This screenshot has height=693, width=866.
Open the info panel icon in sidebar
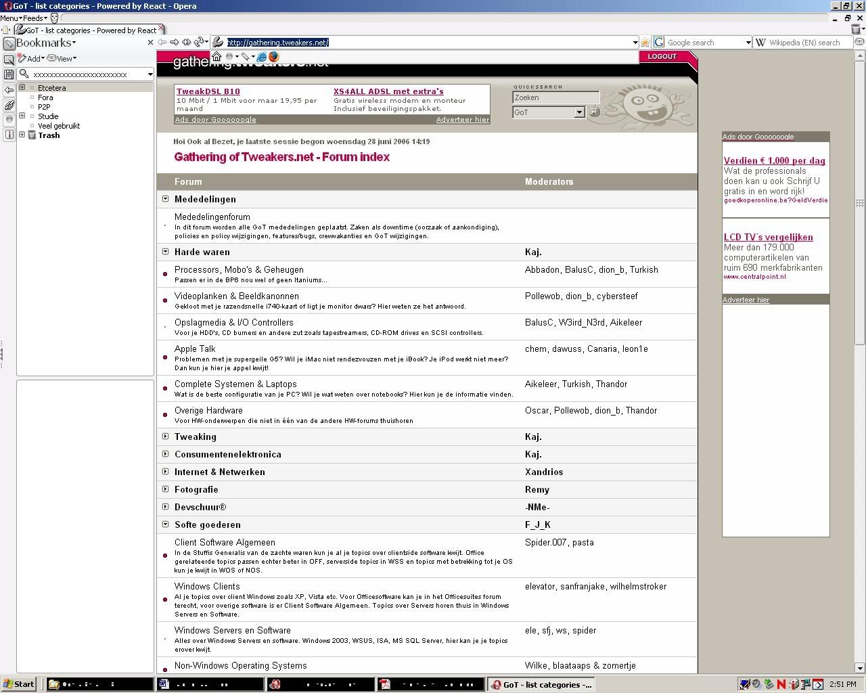click(x=9, y=135)
